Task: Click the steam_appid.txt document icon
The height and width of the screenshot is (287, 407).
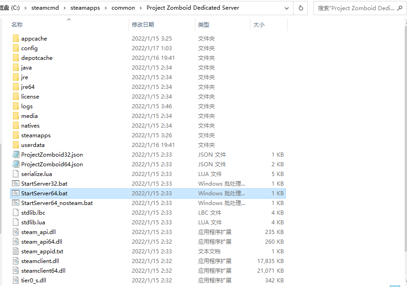Action: [x=16, y=251]
